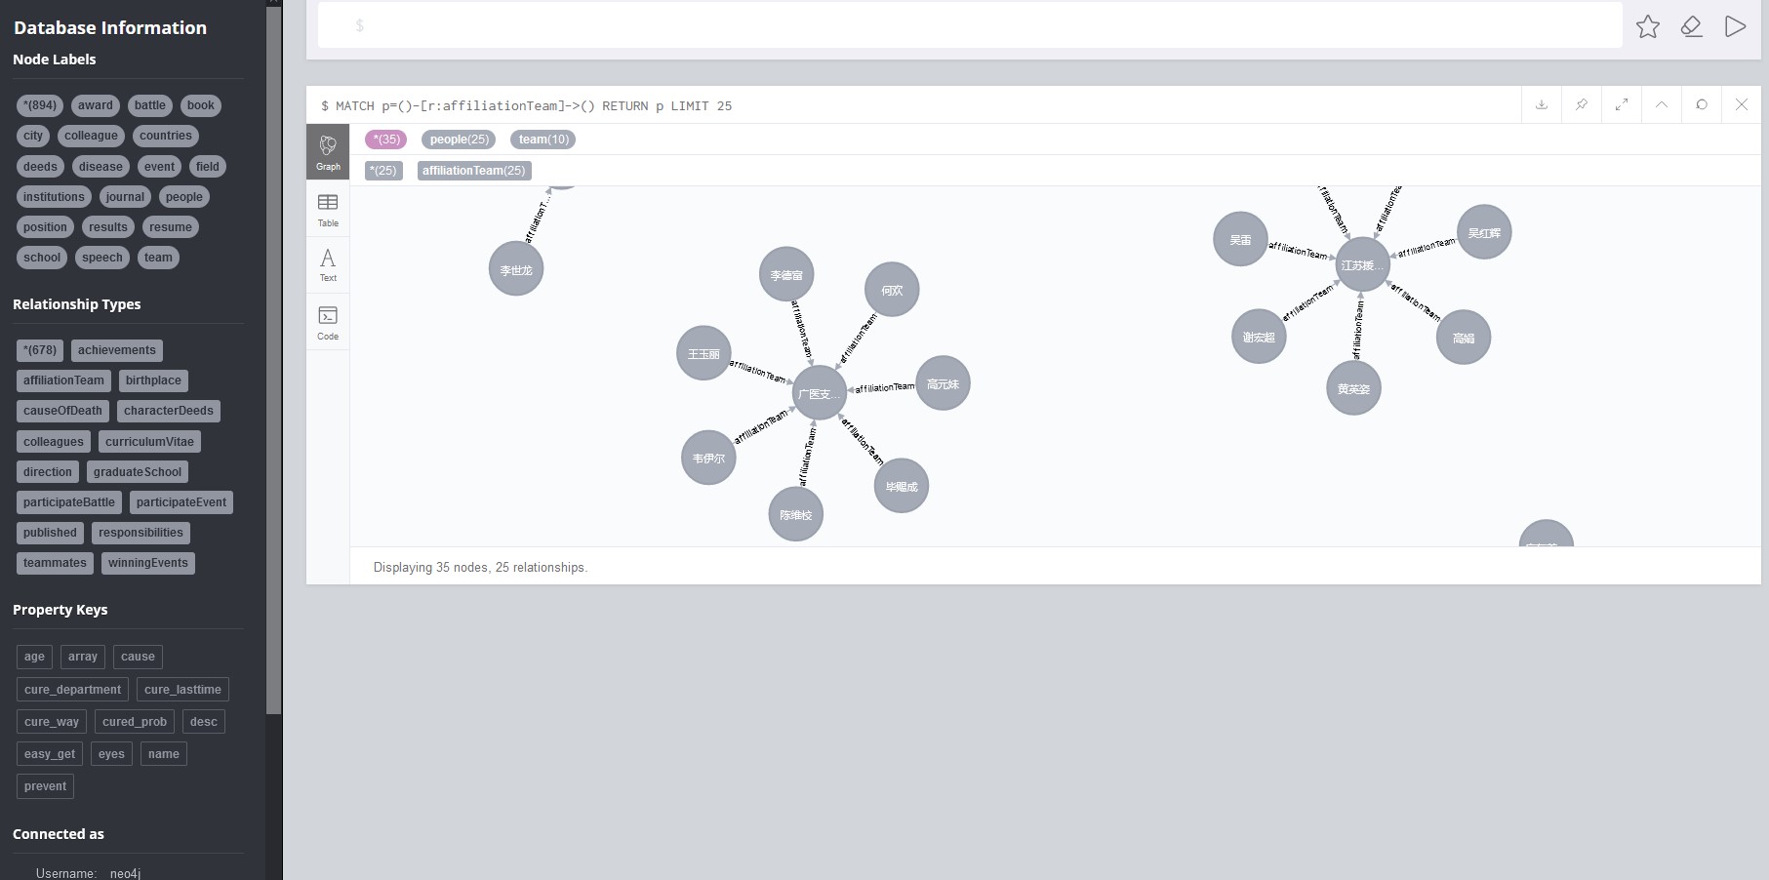The image size is (1769, 880).
Task: Click the winningEvents relationship type
Action: [x=148, y=563]
